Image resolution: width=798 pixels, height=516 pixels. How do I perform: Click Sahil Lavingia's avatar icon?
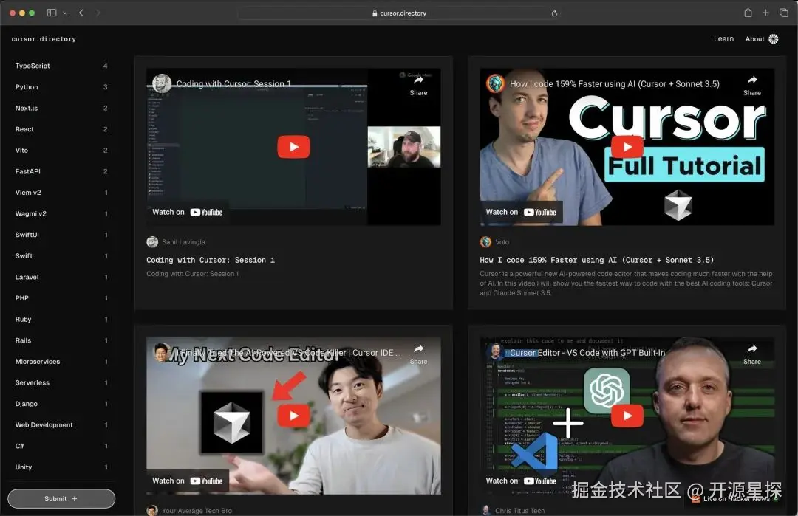[x=152, y=241]
